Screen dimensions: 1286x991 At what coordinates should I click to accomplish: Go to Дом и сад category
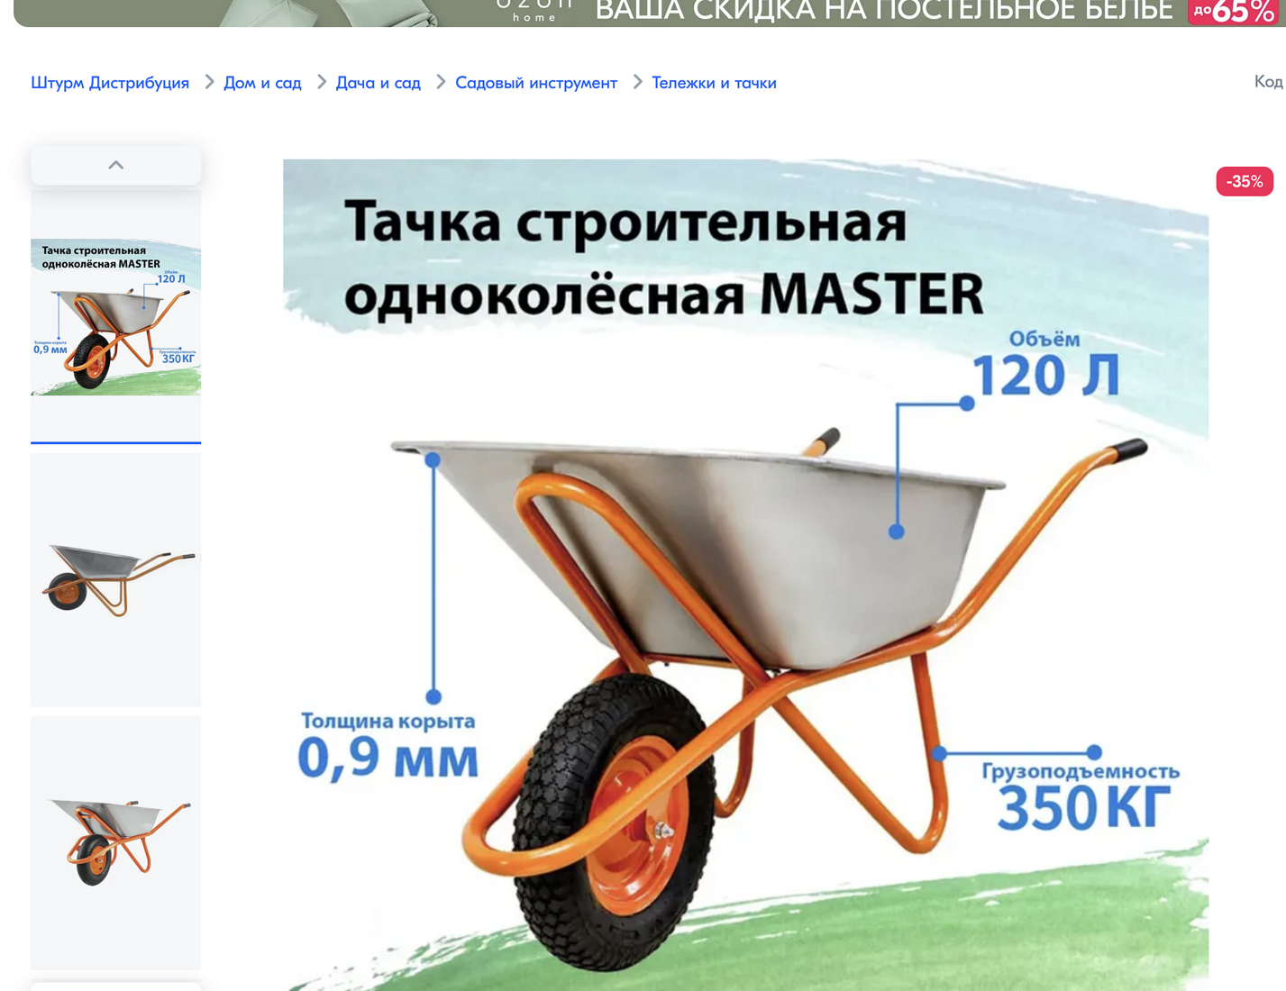262,83
